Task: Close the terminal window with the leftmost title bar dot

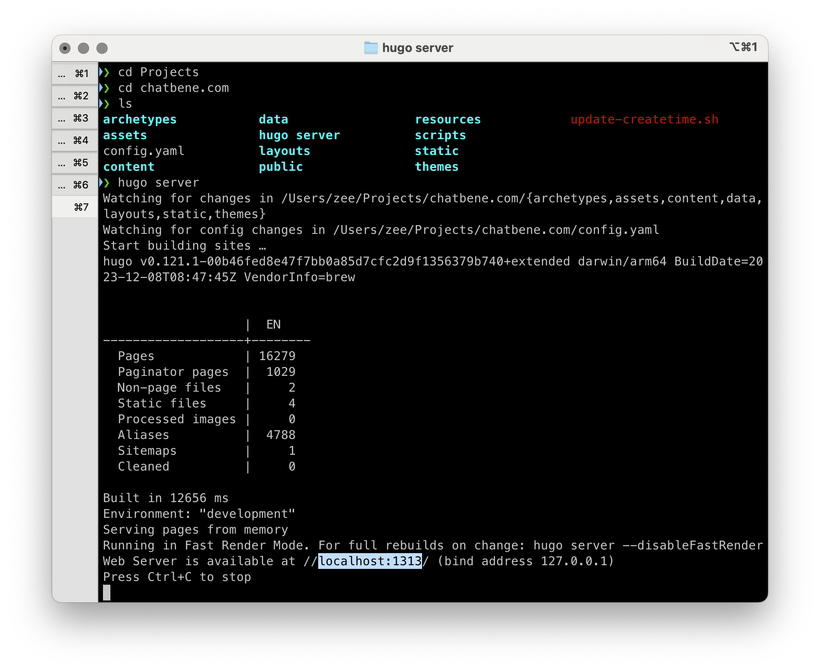Action: 65,48
